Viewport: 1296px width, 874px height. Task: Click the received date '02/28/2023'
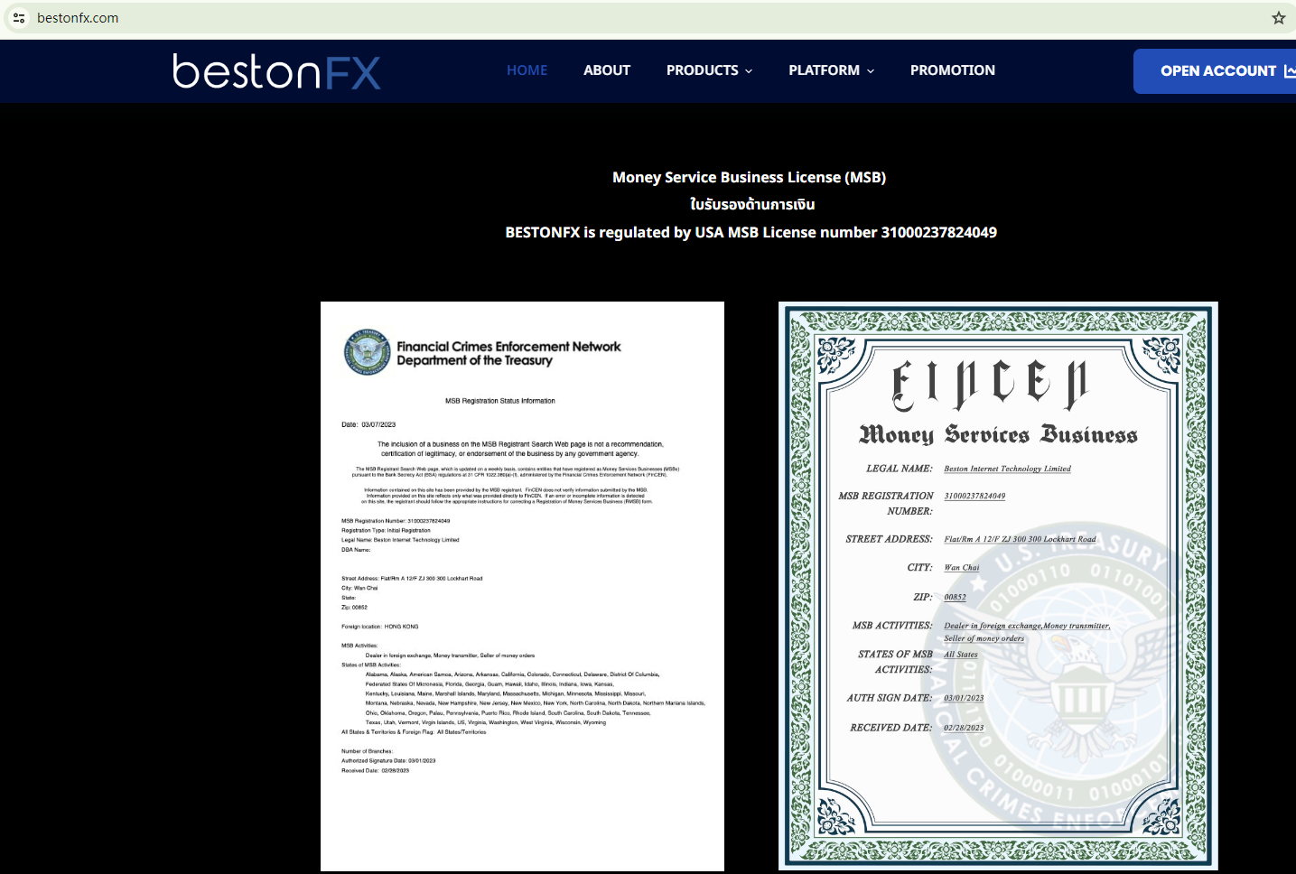click(x=964, y=728)
